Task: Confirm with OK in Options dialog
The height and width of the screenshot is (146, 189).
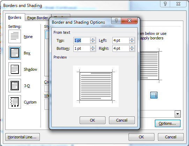Action: 93,120
